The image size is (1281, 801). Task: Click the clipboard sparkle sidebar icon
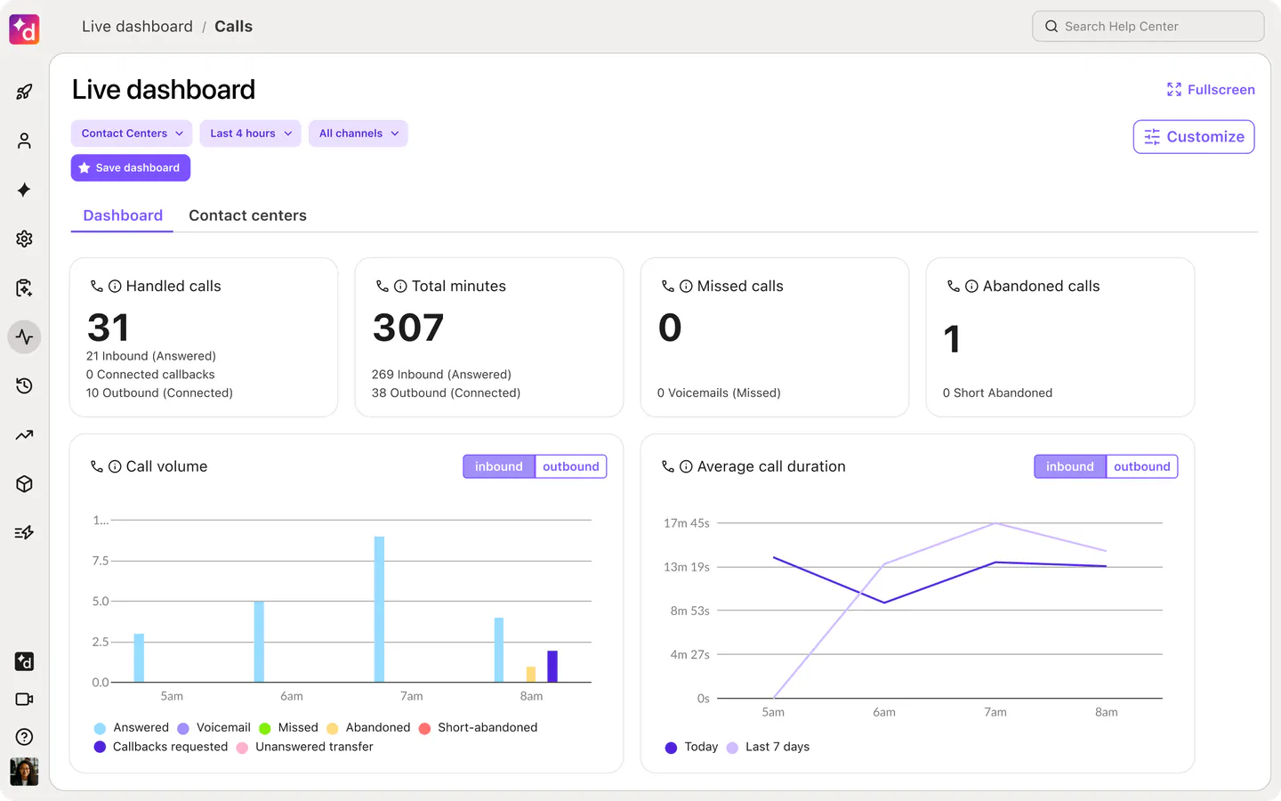[24, 287]
